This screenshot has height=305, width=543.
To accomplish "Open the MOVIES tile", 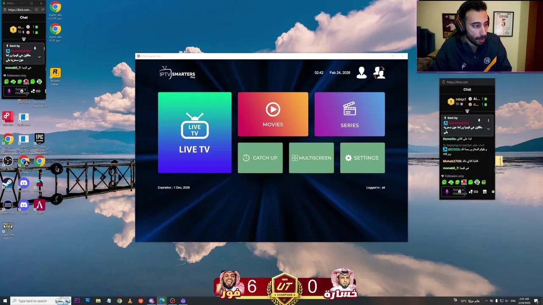I will [x=273, y=114].
